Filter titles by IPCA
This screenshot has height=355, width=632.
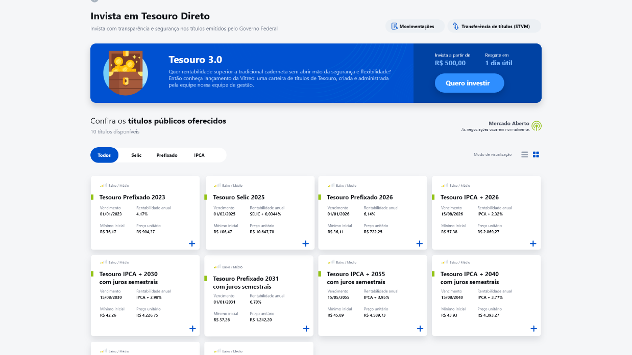tap(199, 155)
